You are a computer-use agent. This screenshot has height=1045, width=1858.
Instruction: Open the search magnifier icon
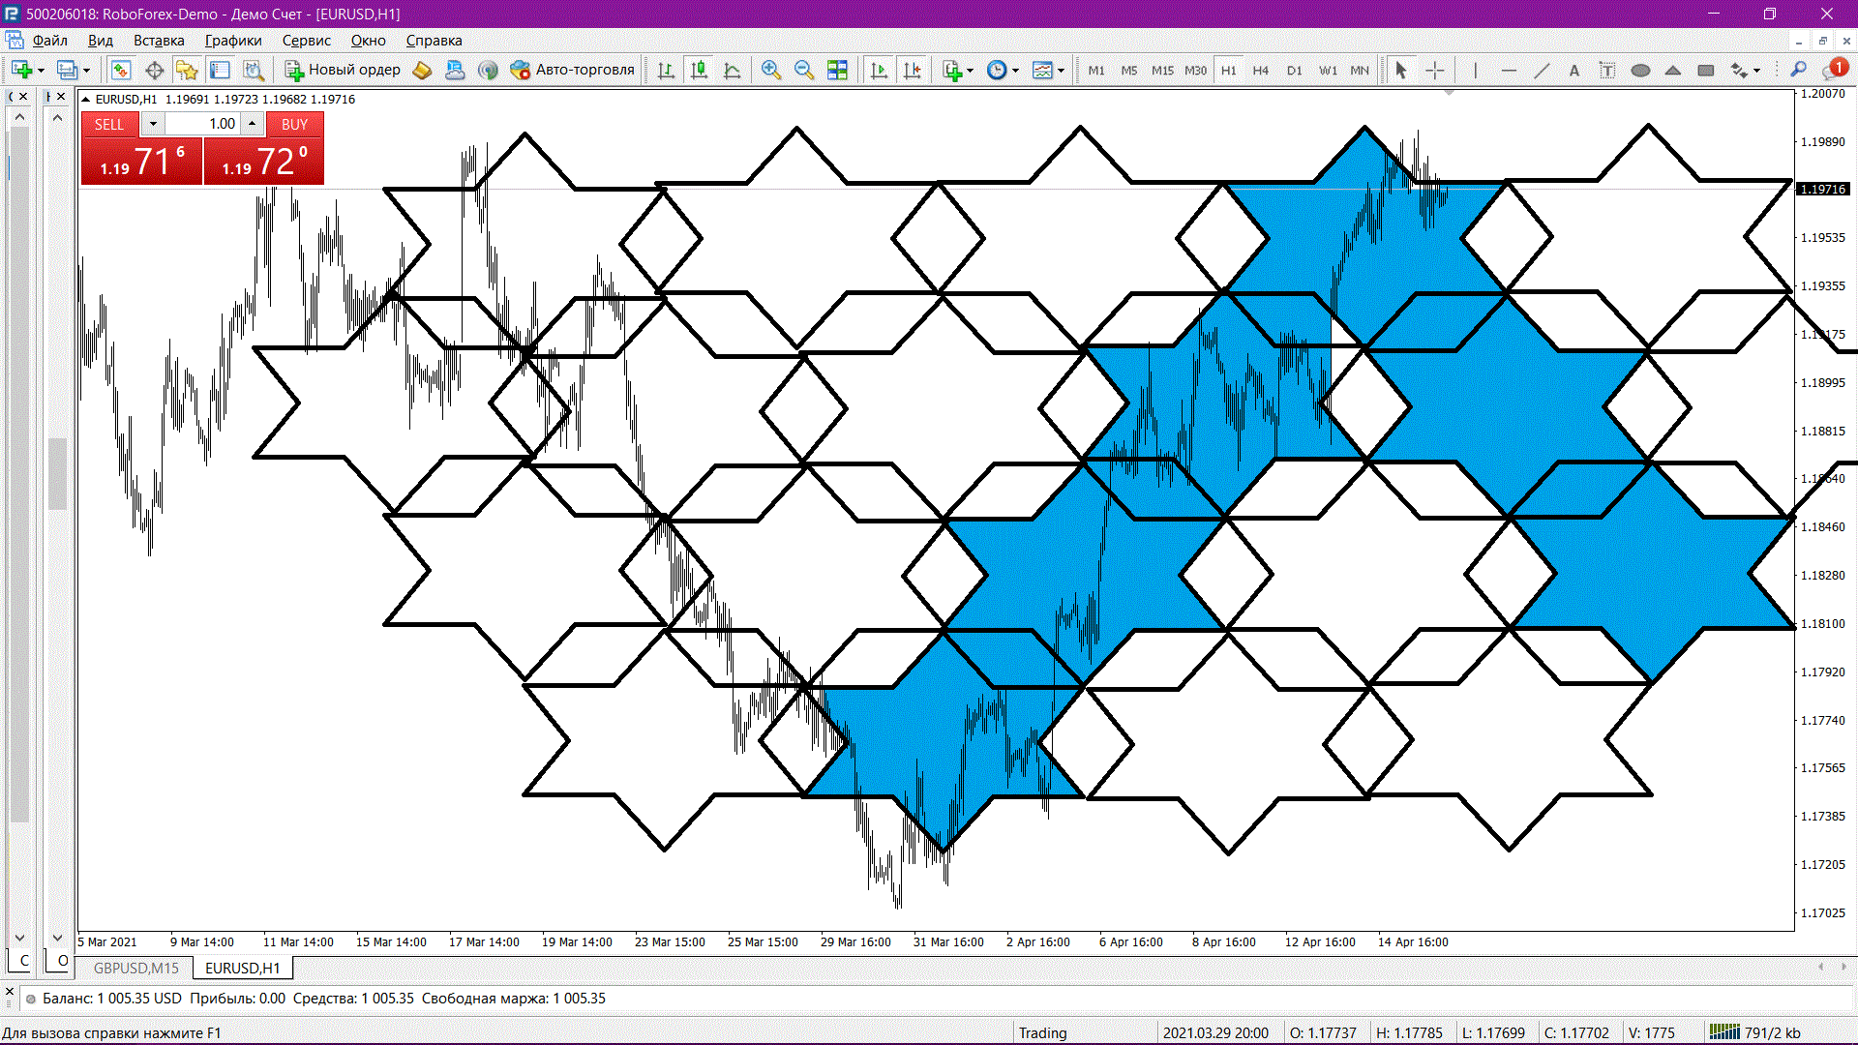click(x=1798, y=70)
